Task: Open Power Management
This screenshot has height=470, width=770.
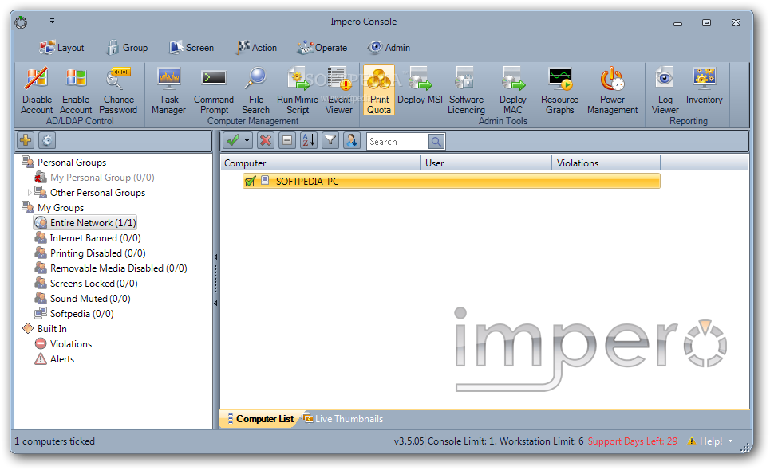Action: click(x=612, y=91)
